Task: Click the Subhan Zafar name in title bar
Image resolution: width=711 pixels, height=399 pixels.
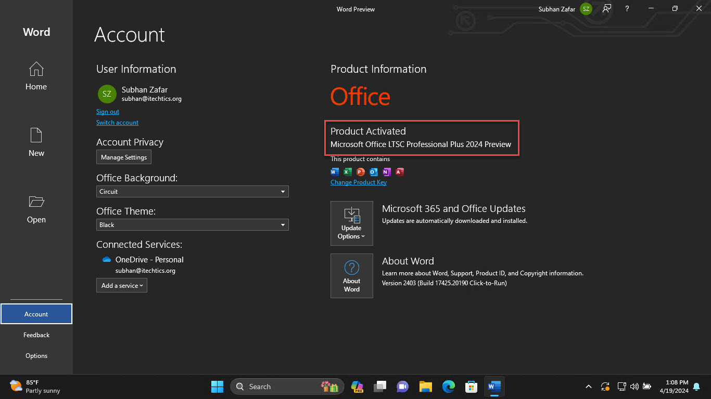Action: 557,9
